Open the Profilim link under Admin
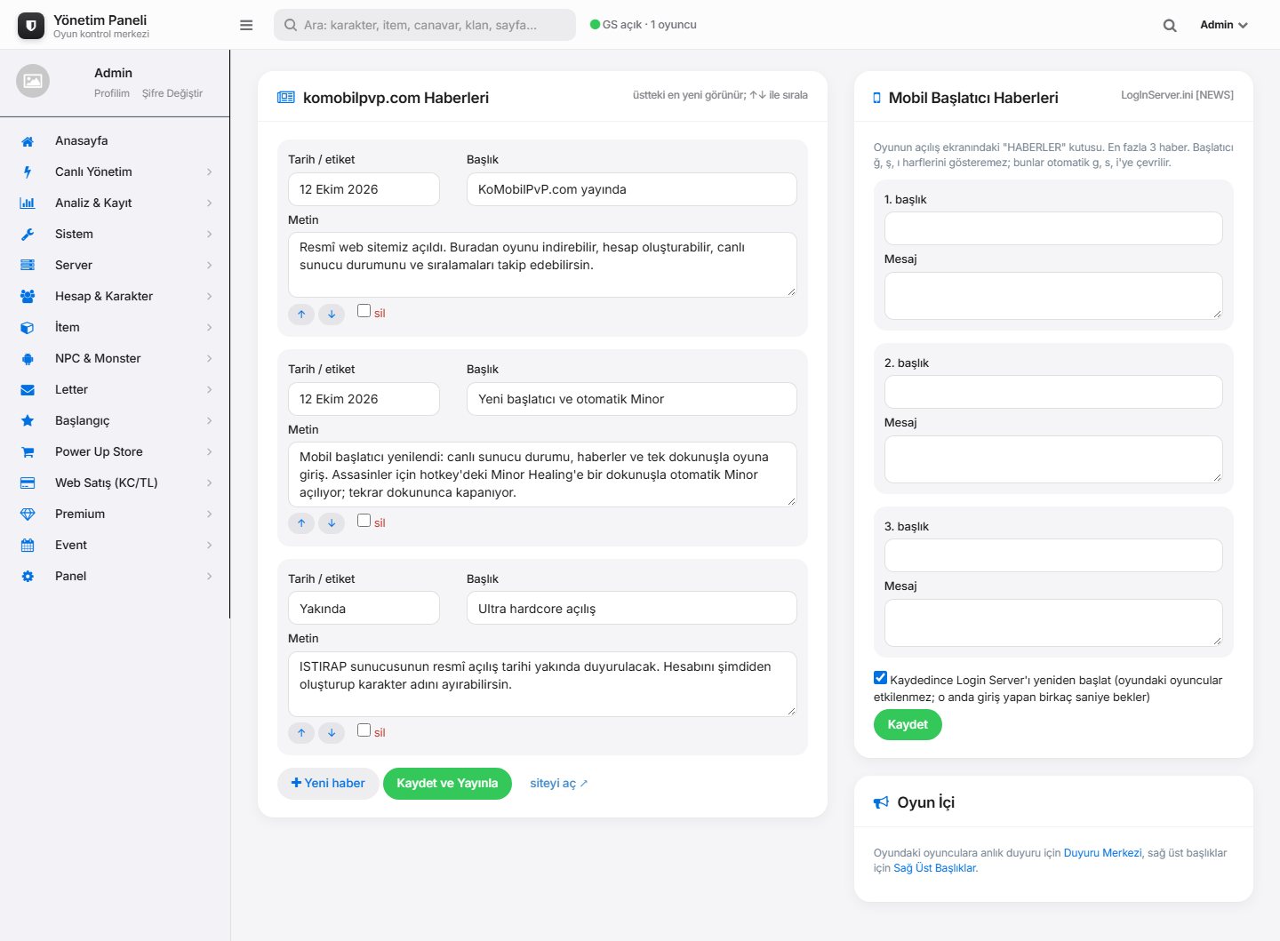Viewport: 1280px width, 941px height. coord(112,93)
